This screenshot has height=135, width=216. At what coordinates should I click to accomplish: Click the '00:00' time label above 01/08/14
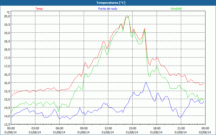11,129
